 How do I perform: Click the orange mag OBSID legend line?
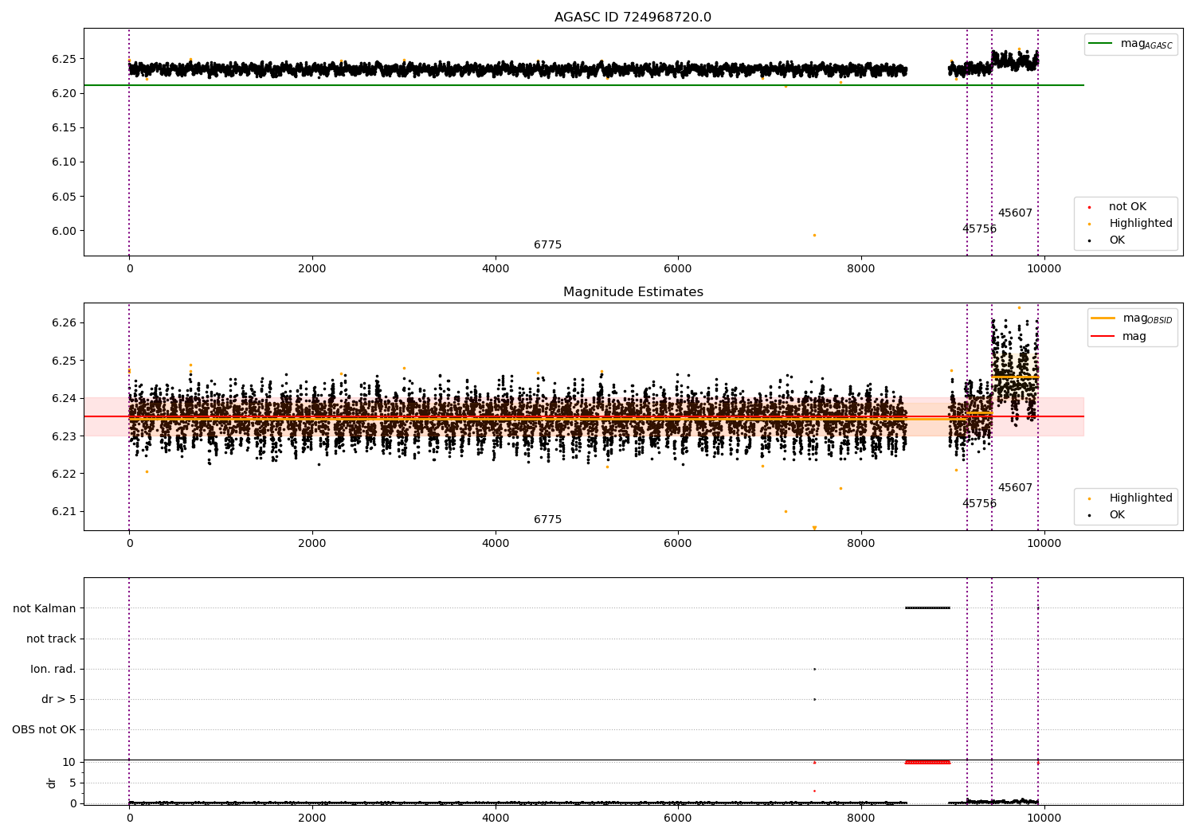tap(1103, 318)
